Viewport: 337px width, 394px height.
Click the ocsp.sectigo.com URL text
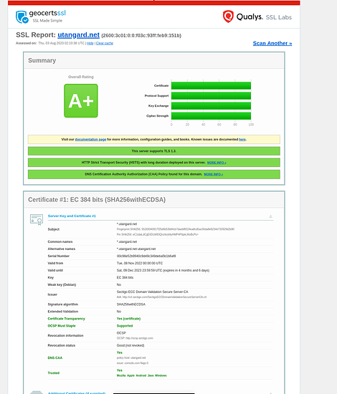pos(139,338)
